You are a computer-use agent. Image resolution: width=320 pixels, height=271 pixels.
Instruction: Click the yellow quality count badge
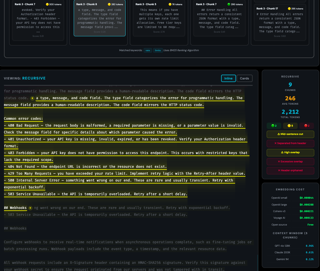[290, 126]
